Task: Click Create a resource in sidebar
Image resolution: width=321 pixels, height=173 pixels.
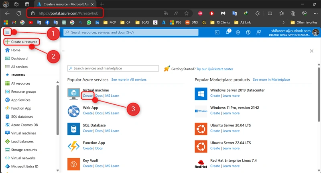Action: tap(22, 42)
